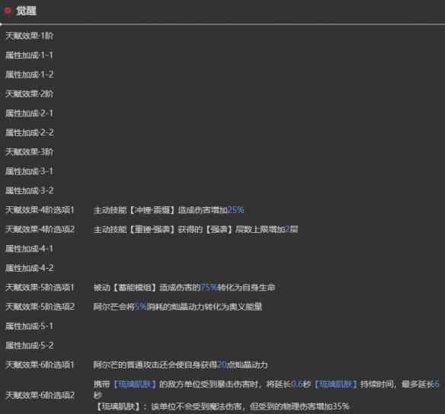Click the row label 天赋效果-1阶
445x414 pixels.
tap(30, 36)
